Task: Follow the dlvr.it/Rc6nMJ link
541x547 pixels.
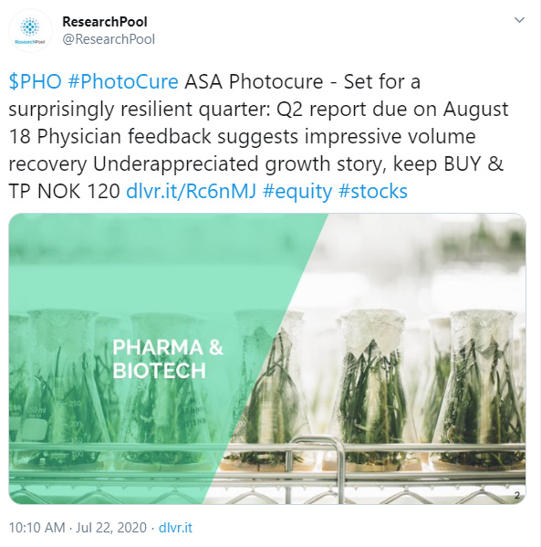Action: [191, 191]
